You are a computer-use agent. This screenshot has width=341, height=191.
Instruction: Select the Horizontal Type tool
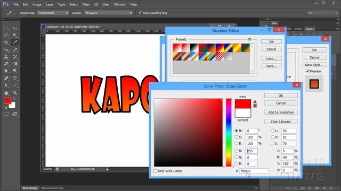click(x=15, y=79)
